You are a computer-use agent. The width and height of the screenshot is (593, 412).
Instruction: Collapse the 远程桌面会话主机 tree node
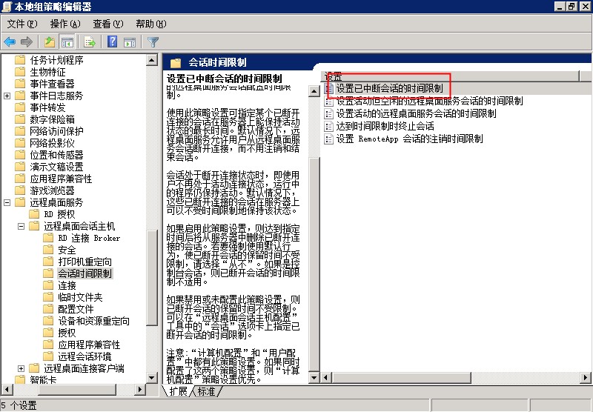21,226
